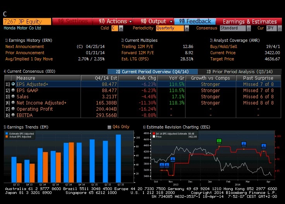Enable the Q4s Only checkbox
The width and height of the screenshot is (285, 204).
[109, 127]
